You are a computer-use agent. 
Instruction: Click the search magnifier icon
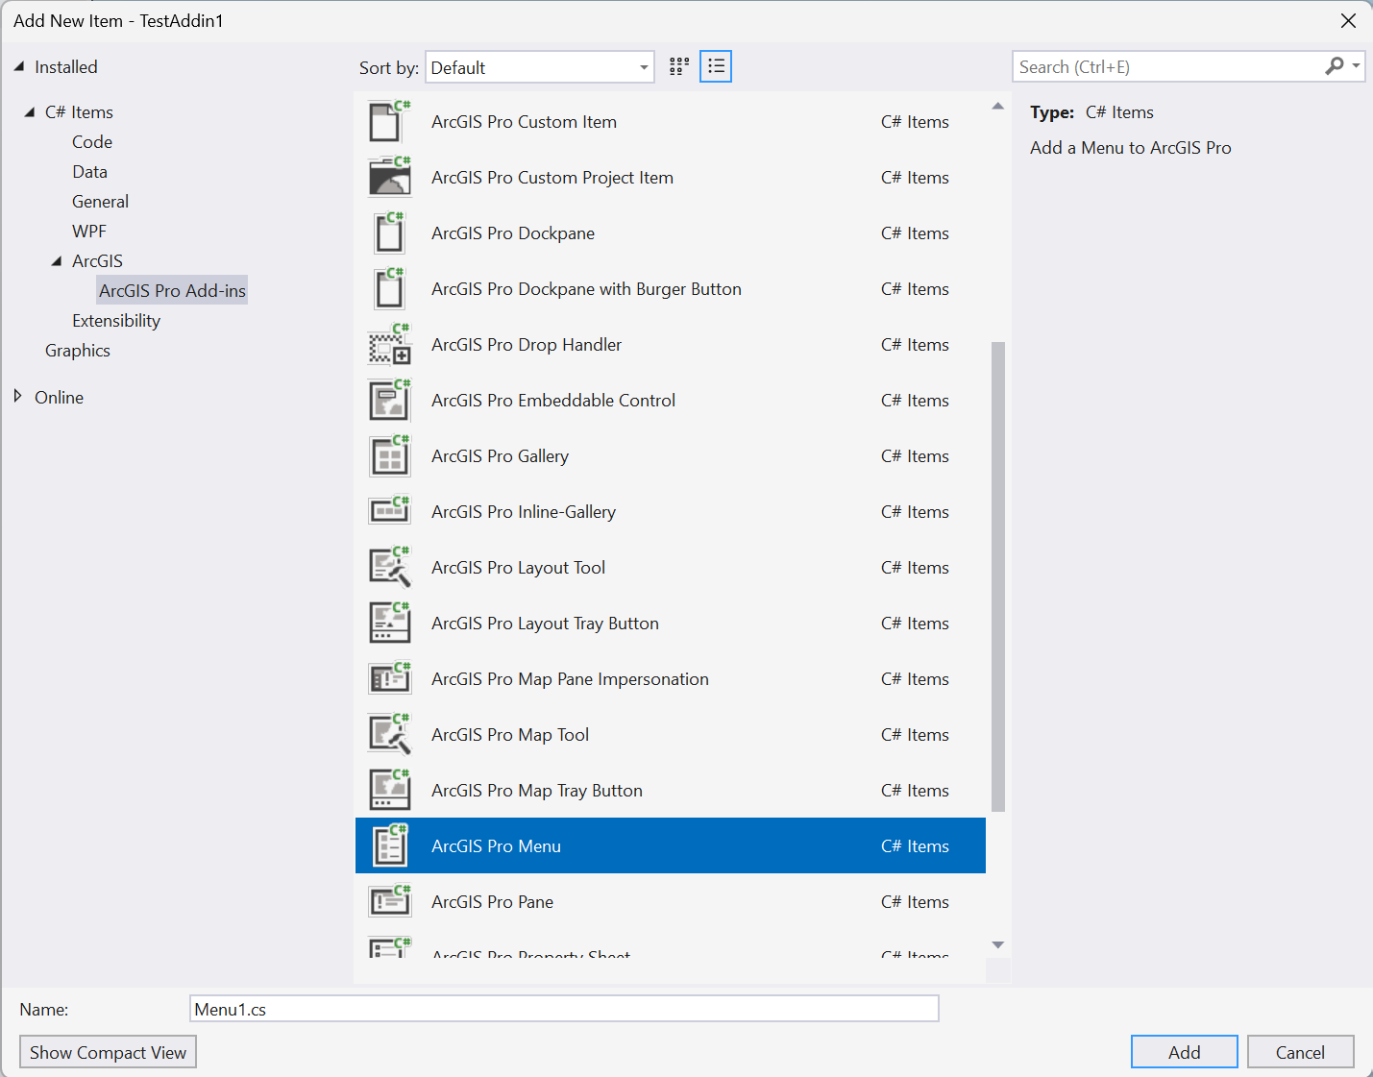tap(1334, 66)
